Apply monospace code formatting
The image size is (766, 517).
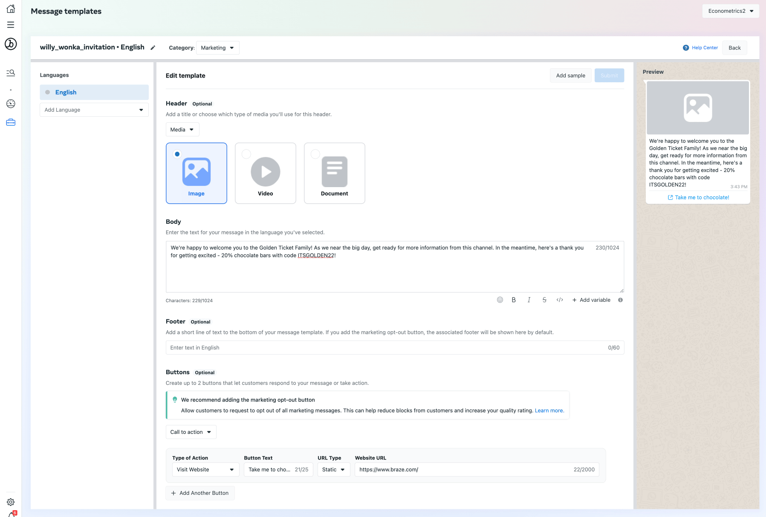(560, 300)
